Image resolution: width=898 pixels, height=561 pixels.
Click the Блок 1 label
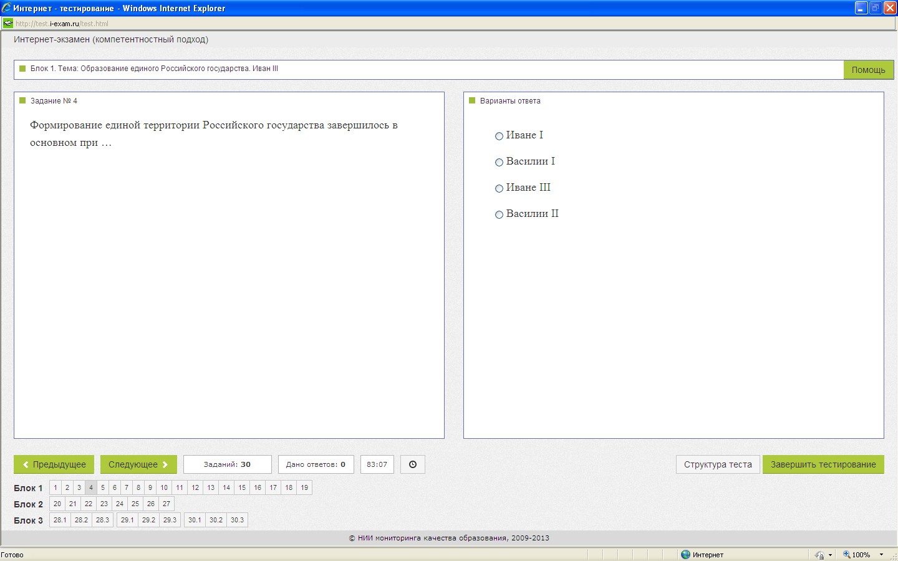click(28, 488)
